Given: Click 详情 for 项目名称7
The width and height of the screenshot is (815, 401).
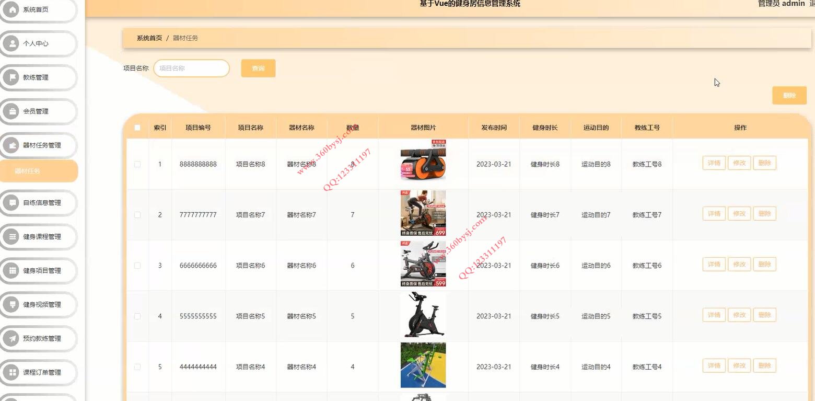Looking at the screenshot, I should pyautogui.click(x=714, y=214).
